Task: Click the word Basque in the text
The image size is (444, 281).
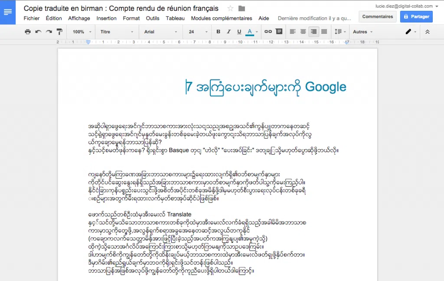Action: tap(179, 150)
